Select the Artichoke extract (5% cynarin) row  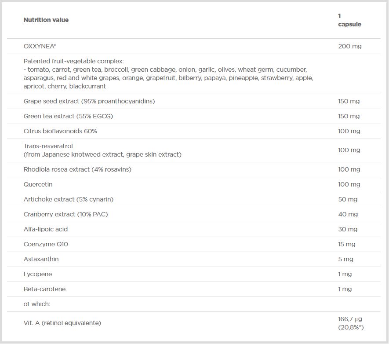(69, 199)
